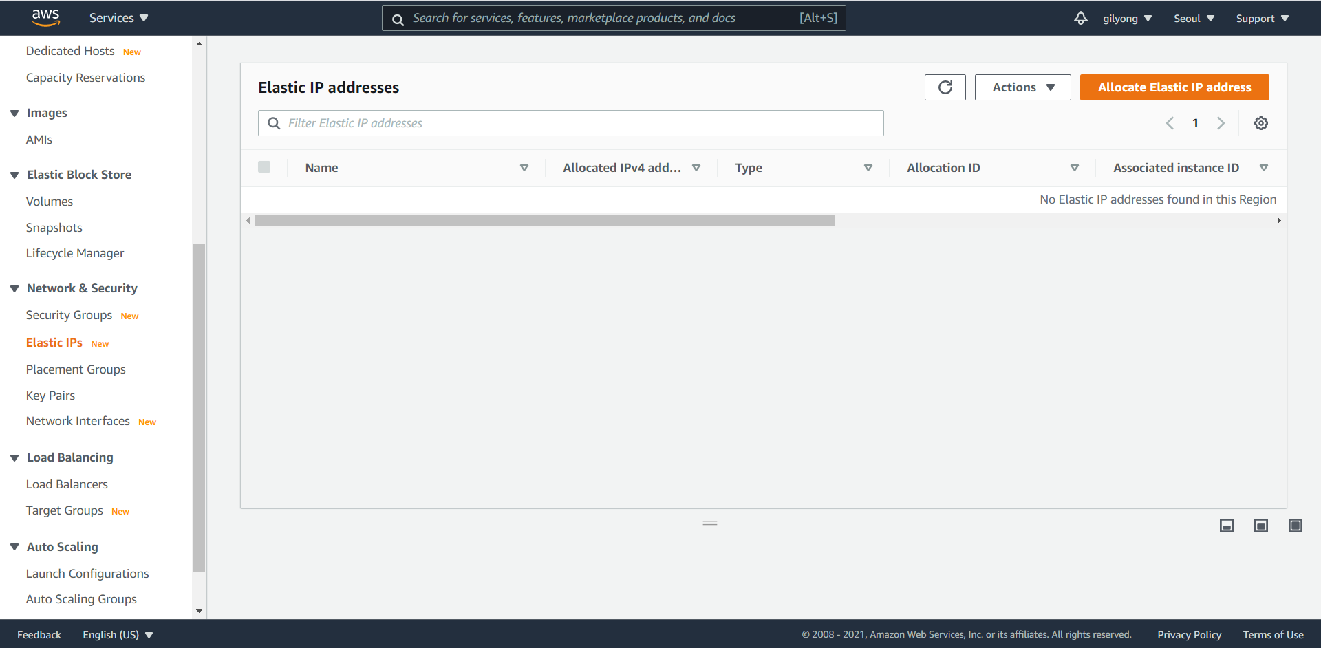Click page number 1 indicator
This screenshot has width=1321, height=648.
tap(1196, 123)
